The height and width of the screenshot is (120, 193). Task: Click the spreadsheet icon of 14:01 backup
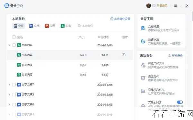19,55
